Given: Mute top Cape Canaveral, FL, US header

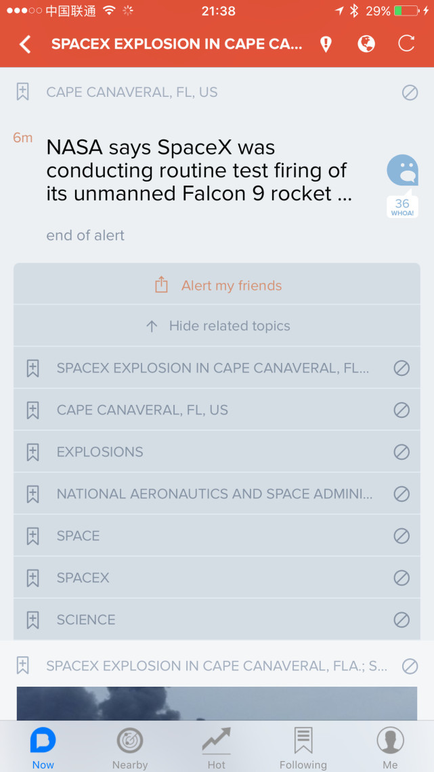Looking at the screenshot, I should 410,92.
